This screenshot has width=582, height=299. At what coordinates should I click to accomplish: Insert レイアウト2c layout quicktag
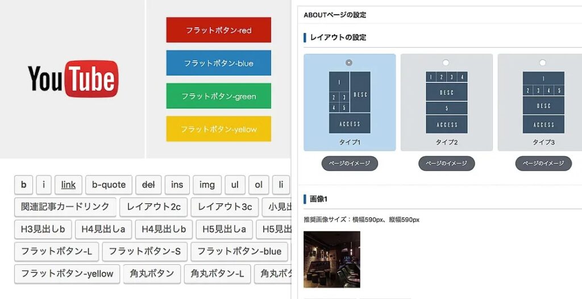point(153,207)
